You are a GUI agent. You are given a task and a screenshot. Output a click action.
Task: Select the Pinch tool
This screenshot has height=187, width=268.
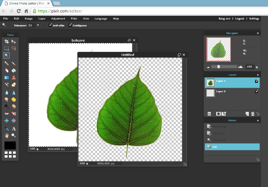[x=14, y=120]
